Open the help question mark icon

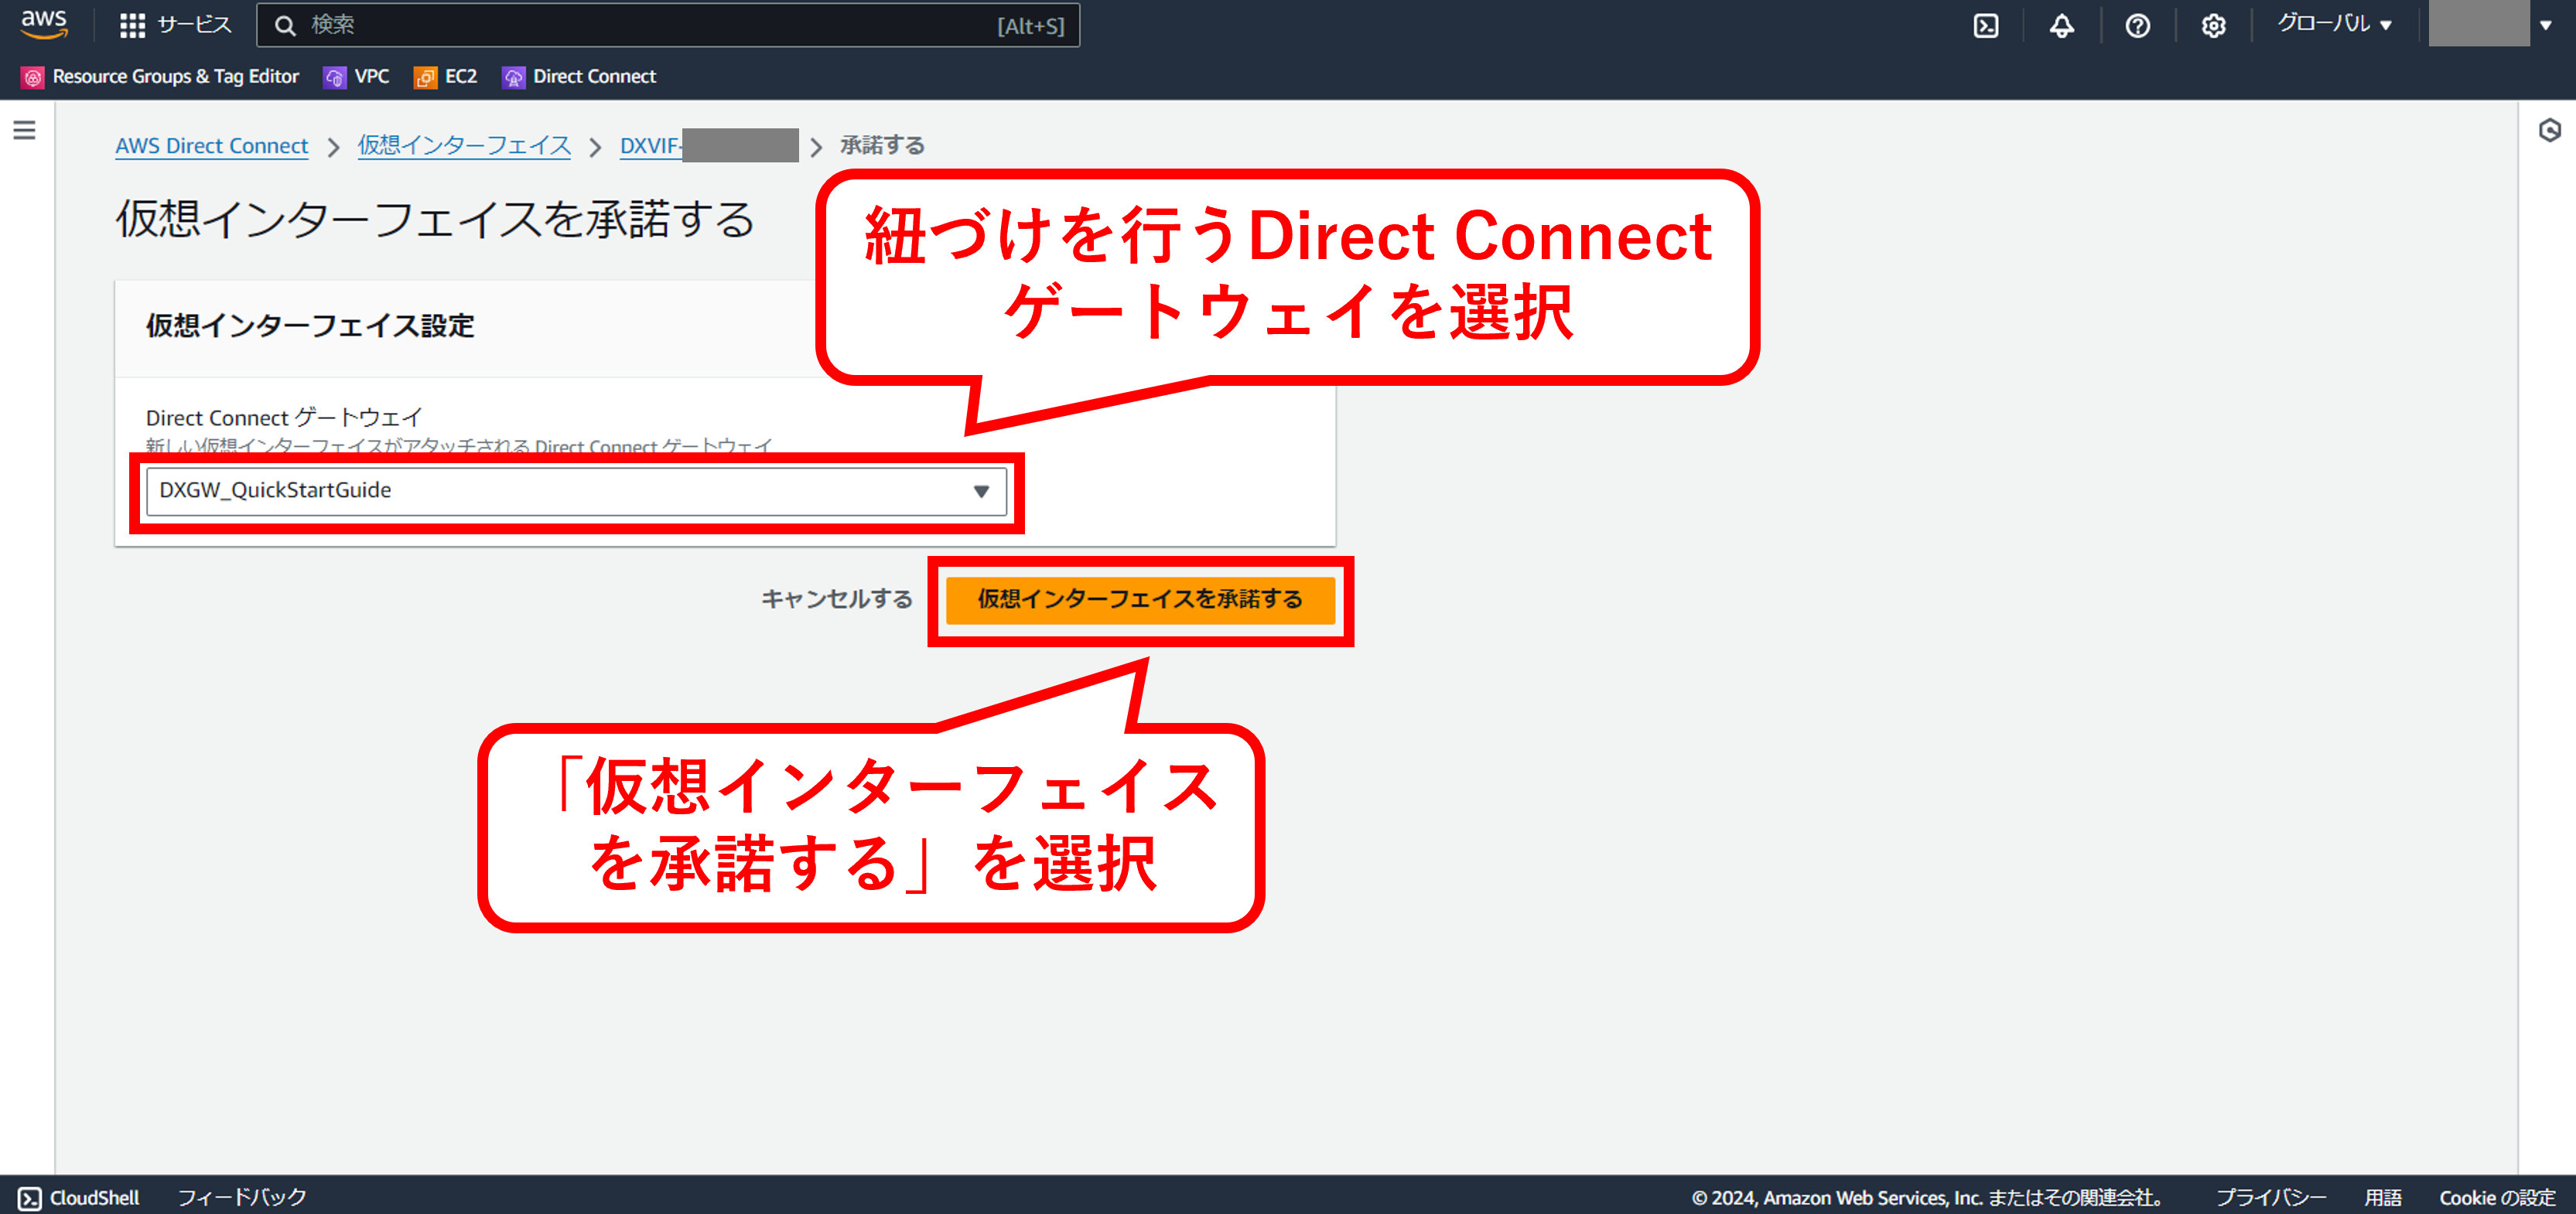coord(2138,25)
